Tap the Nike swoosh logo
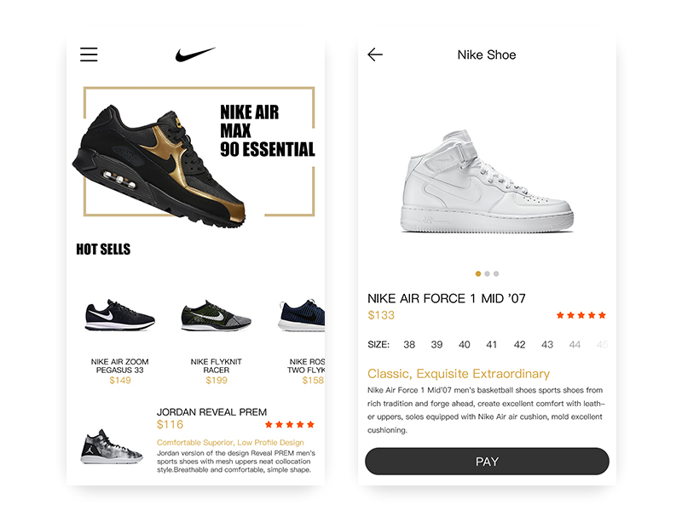The width and height of the screenshot is (682, 511). pyautogui.click(x=195, y=55)
